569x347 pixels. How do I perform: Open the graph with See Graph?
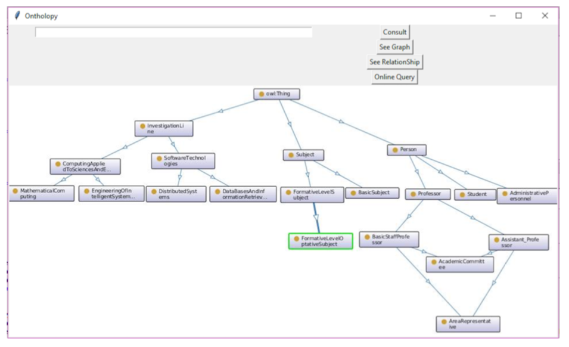point(394,47)
